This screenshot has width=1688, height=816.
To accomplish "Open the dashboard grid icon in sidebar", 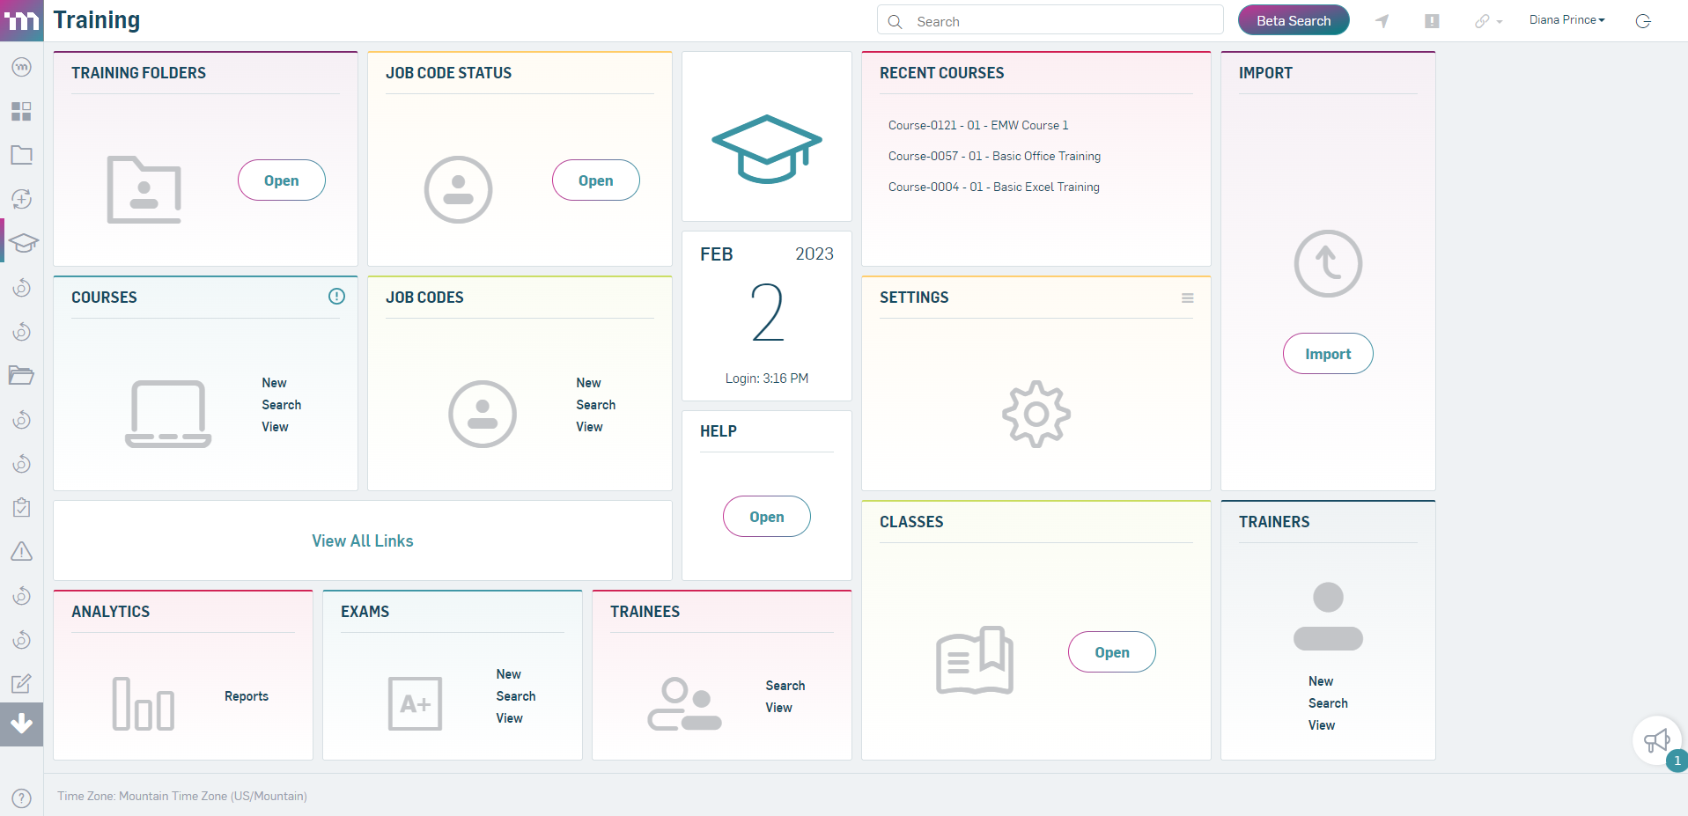I will coord(21,111).
